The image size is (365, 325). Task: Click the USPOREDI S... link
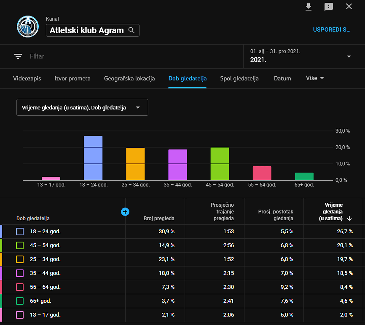click(x=332, y=29)
